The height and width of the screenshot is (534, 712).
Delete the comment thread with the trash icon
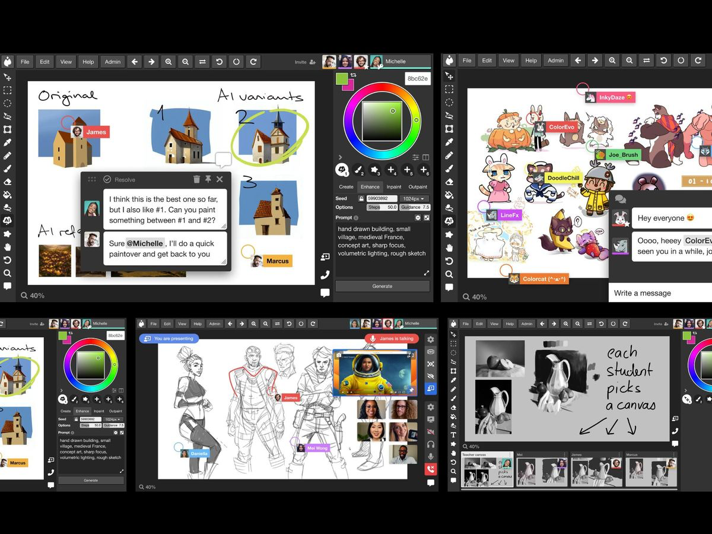click(x=196, y=179)
